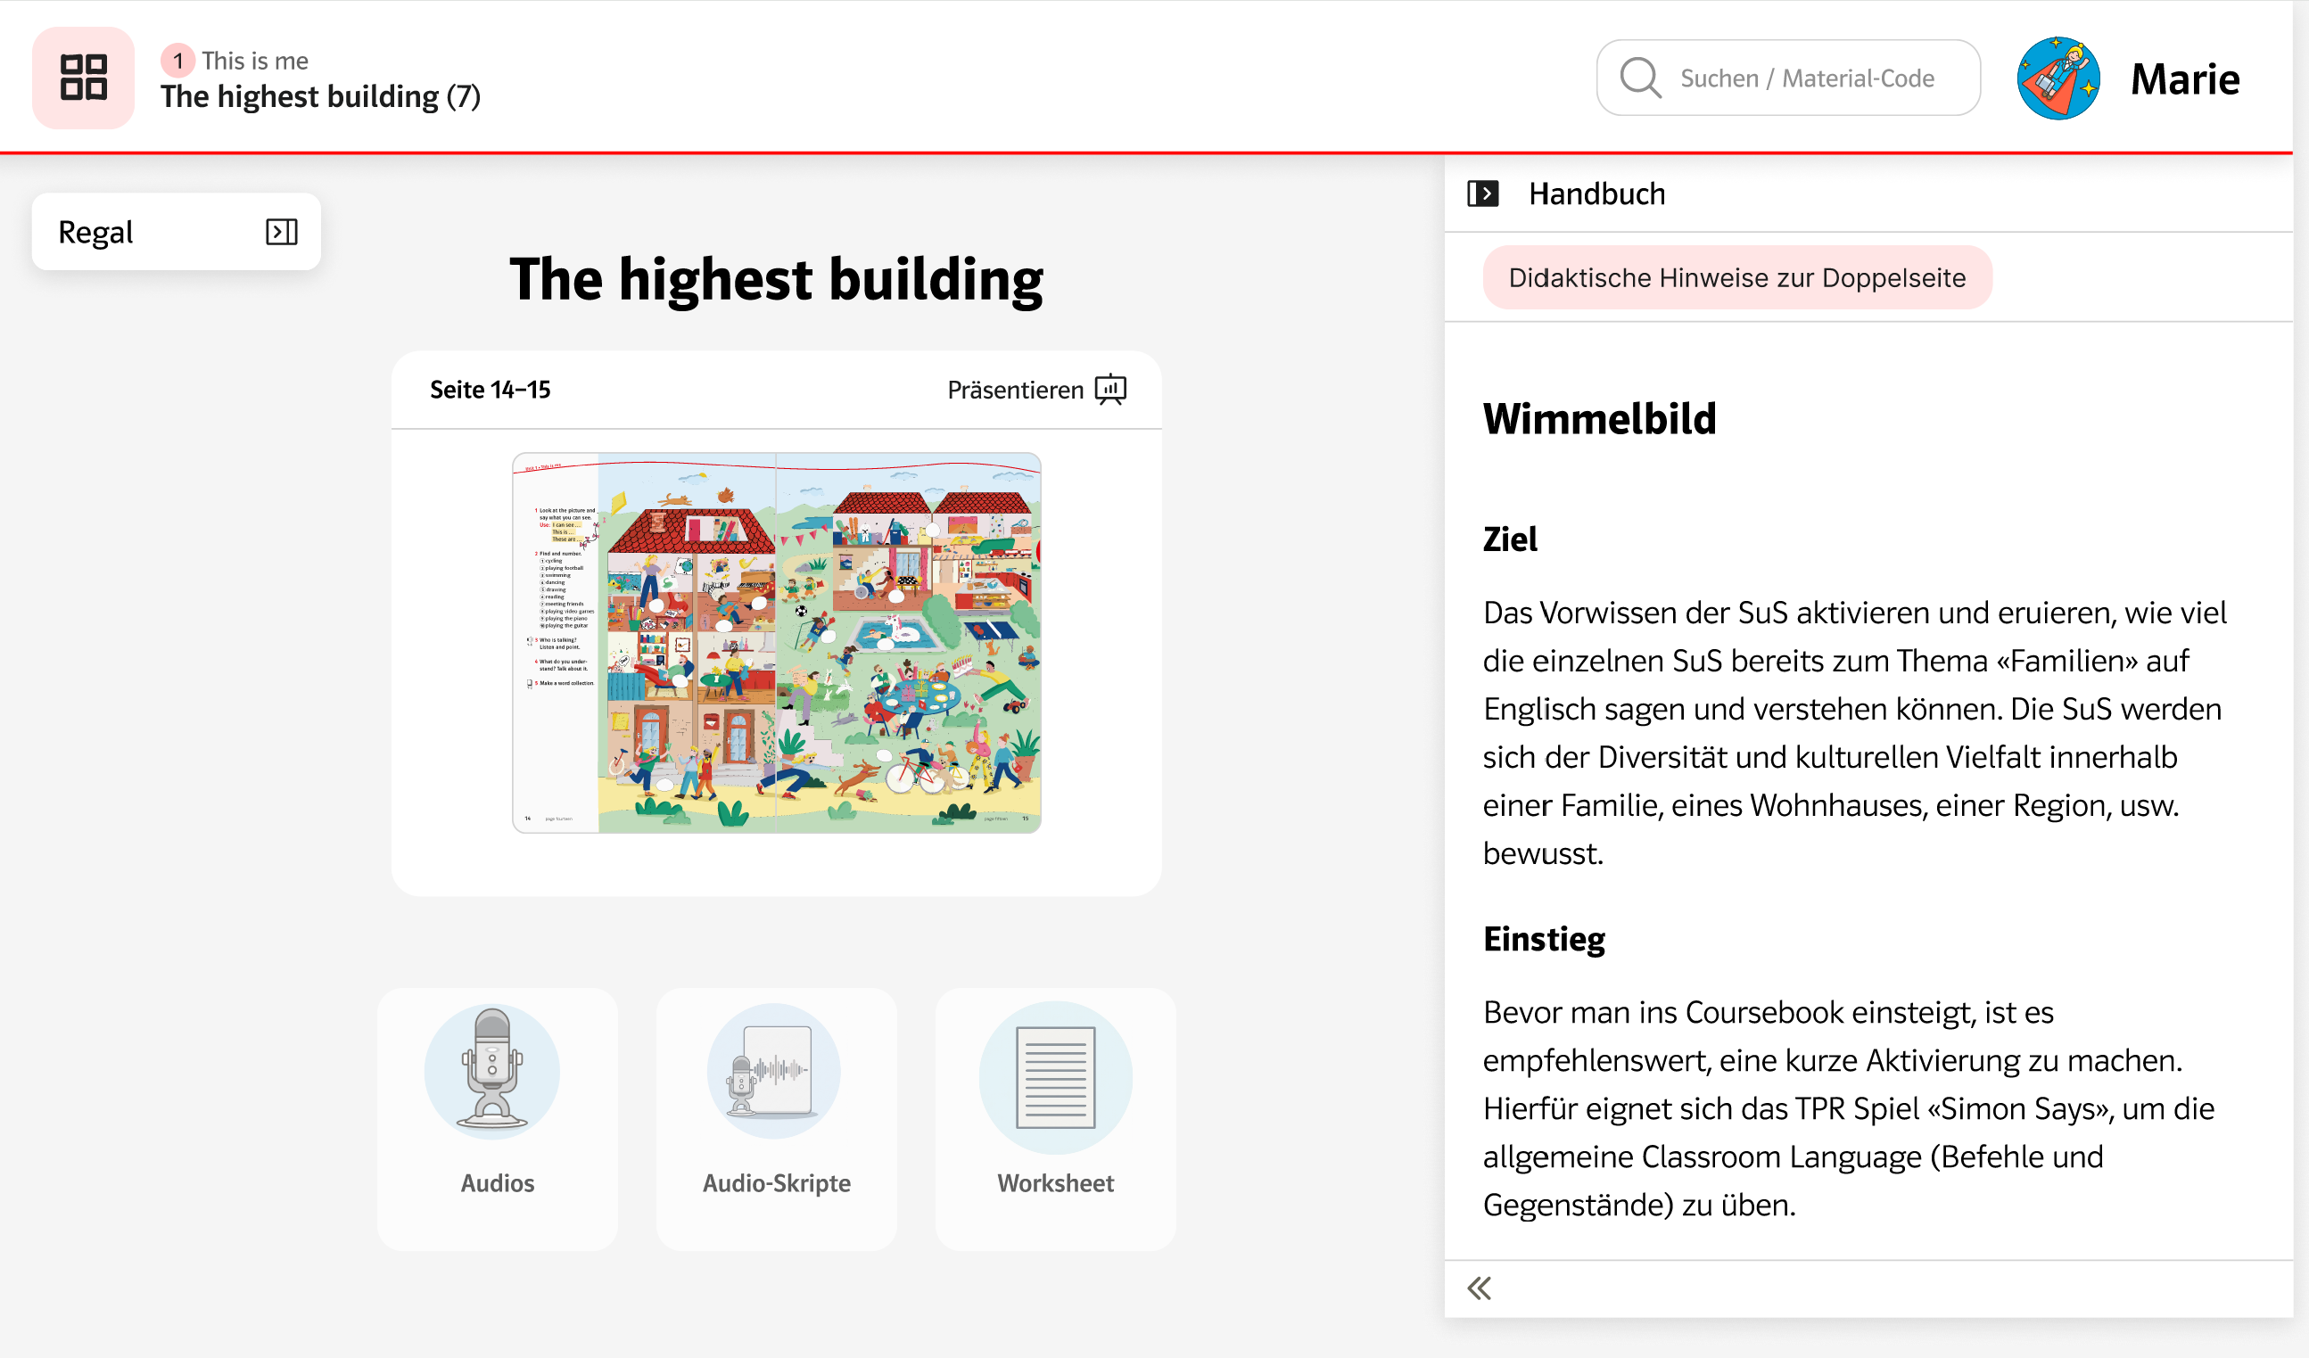The height and width of the screenshot is (1358, 2309).
Task: Open Marie's profile avatar
Action: 2057,78
